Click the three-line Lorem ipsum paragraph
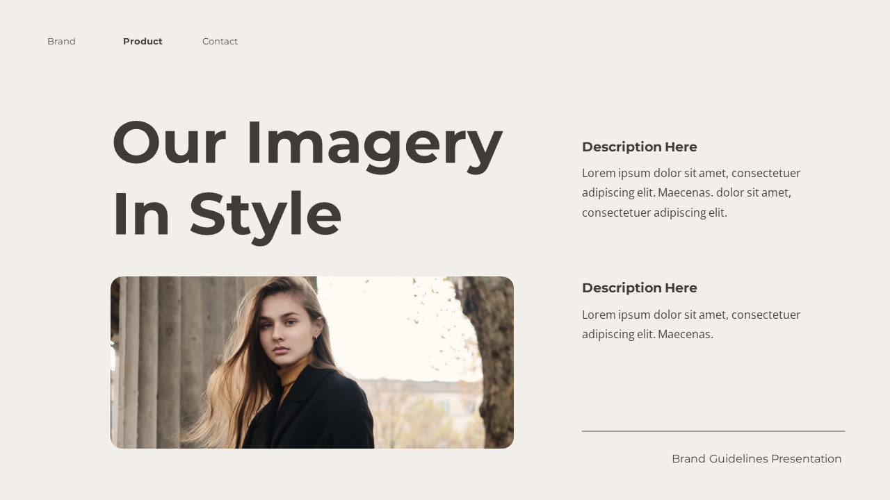Screen dimensions: 890x500 pos(691,193)
